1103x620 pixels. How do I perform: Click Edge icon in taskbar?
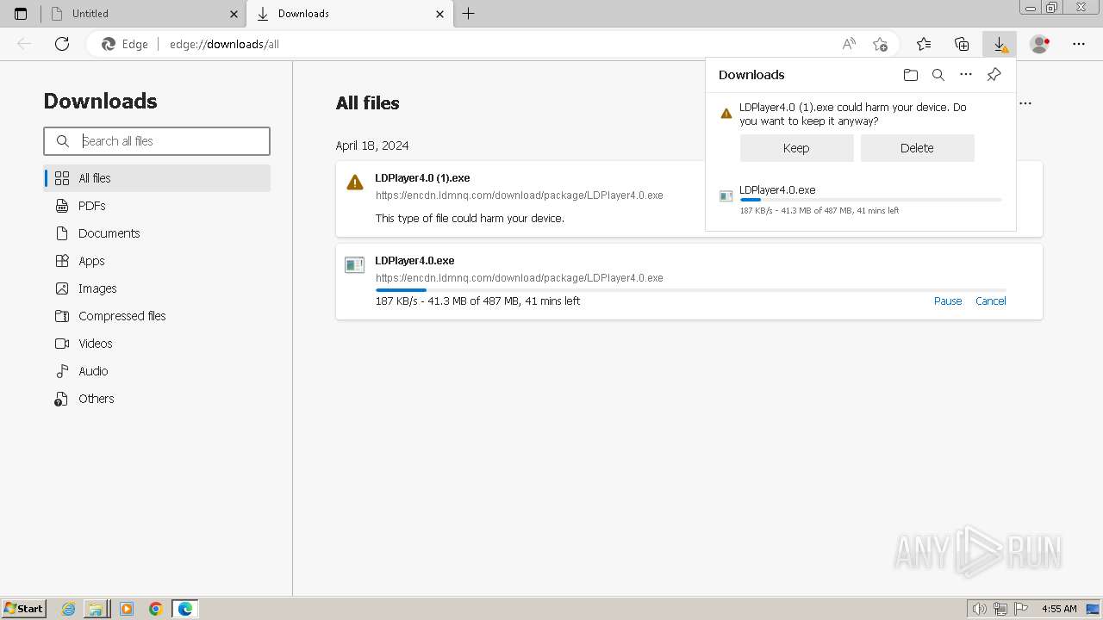(x=185, y=609)
